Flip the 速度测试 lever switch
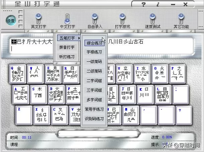This screenshot has height=152, width=204. point(152,19)
